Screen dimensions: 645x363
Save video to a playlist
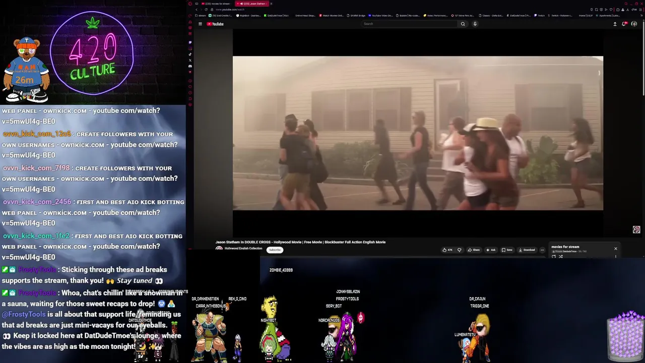pyautogui.click(x=507, y=250)
